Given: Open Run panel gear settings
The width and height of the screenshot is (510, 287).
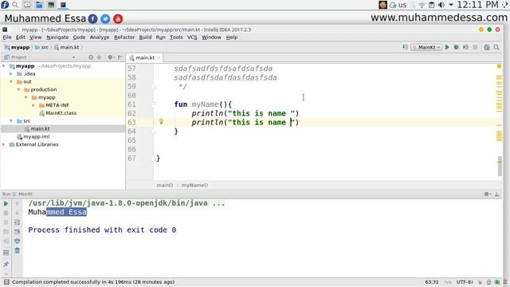Looking at the screenshot, I should pos(487,194).
